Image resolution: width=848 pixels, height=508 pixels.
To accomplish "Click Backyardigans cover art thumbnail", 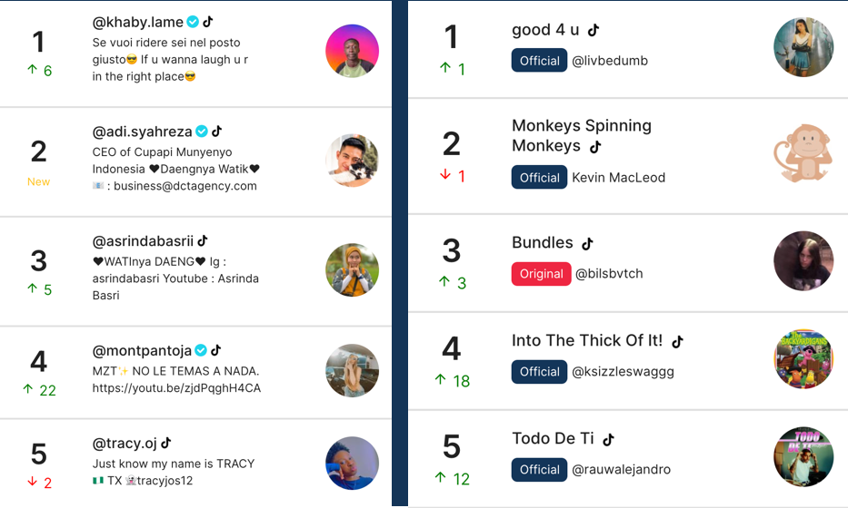I will pos(803,359).
